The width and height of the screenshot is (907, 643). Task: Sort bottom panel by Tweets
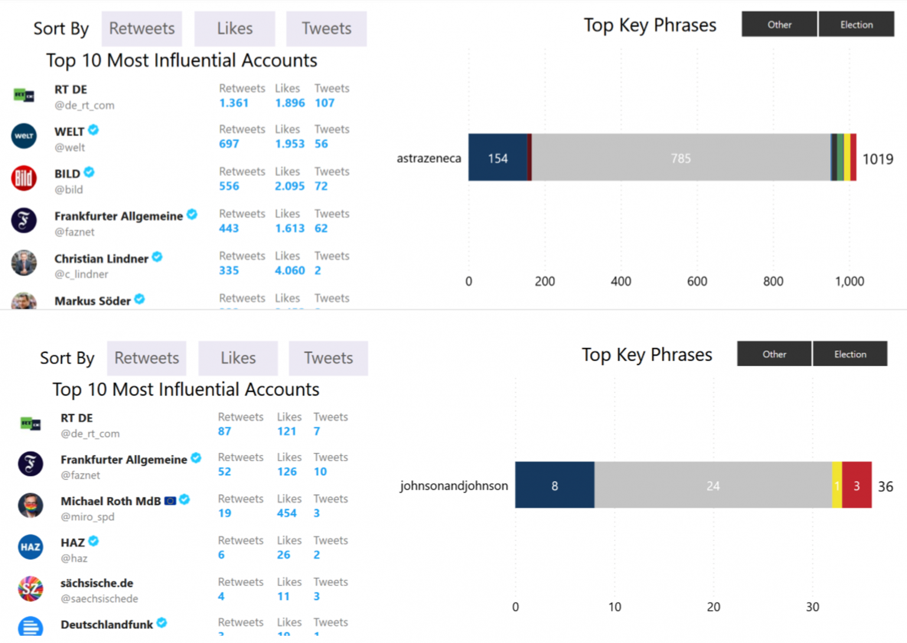(x=328, y=358)
